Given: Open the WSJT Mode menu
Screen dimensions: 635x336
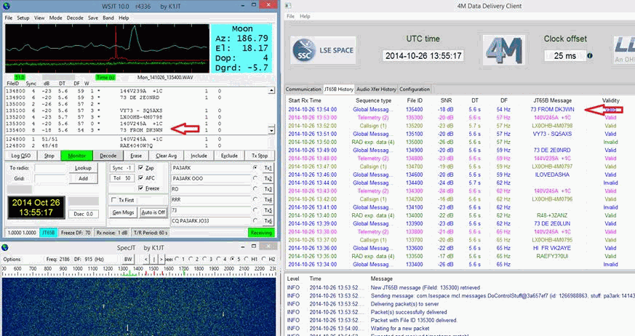Looking at the screenshot, I should (55, 17).
